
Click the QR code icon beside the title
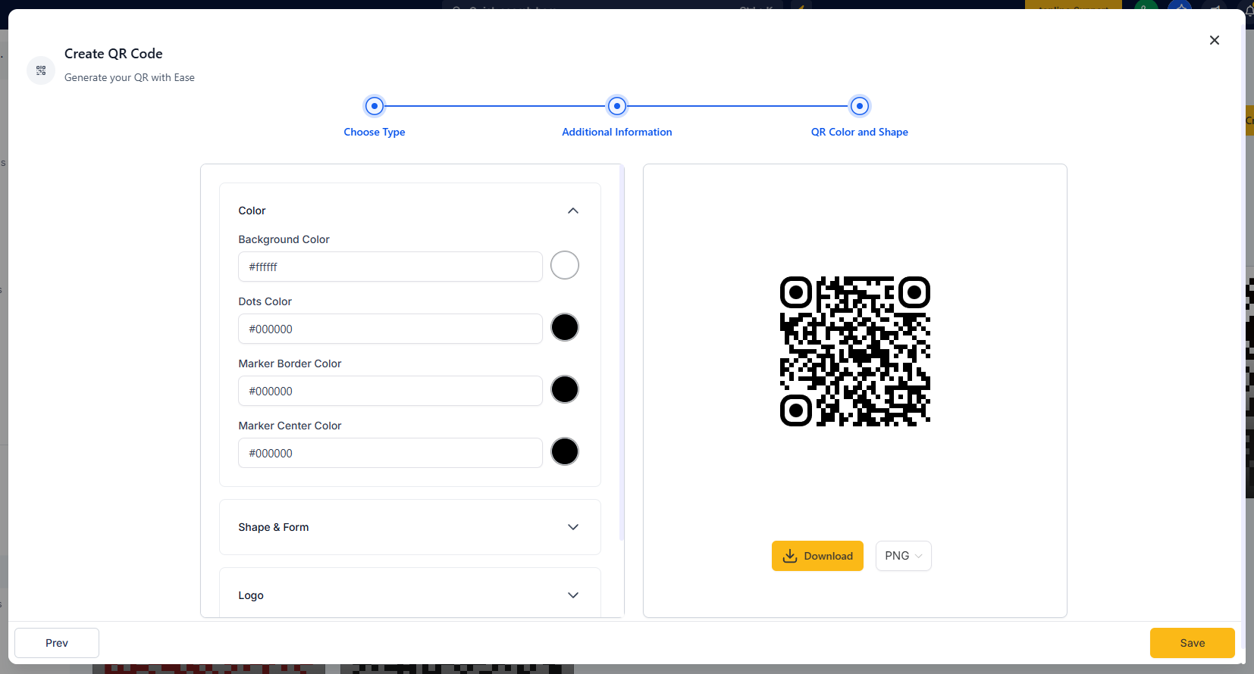point(41,70)
